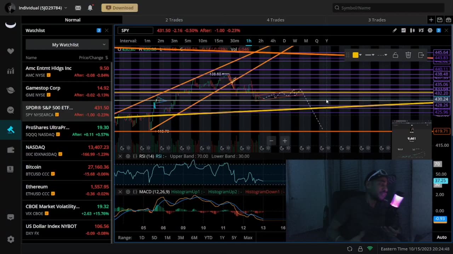Toggle the Watchlist link group 3 badge

pos(99,30)
